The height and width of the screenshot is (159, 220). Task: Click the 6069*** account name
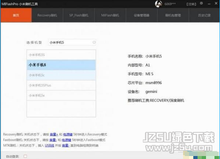pos(170,4)
